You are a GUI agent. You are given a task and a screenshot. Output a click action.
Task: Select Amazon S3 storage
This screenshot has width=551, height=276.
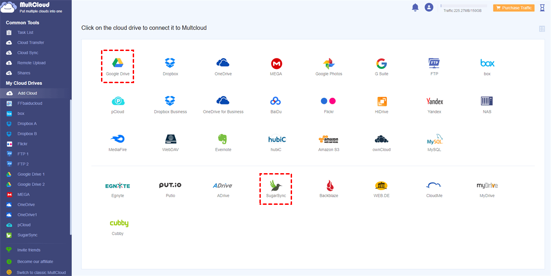click(x=329, y=143)
